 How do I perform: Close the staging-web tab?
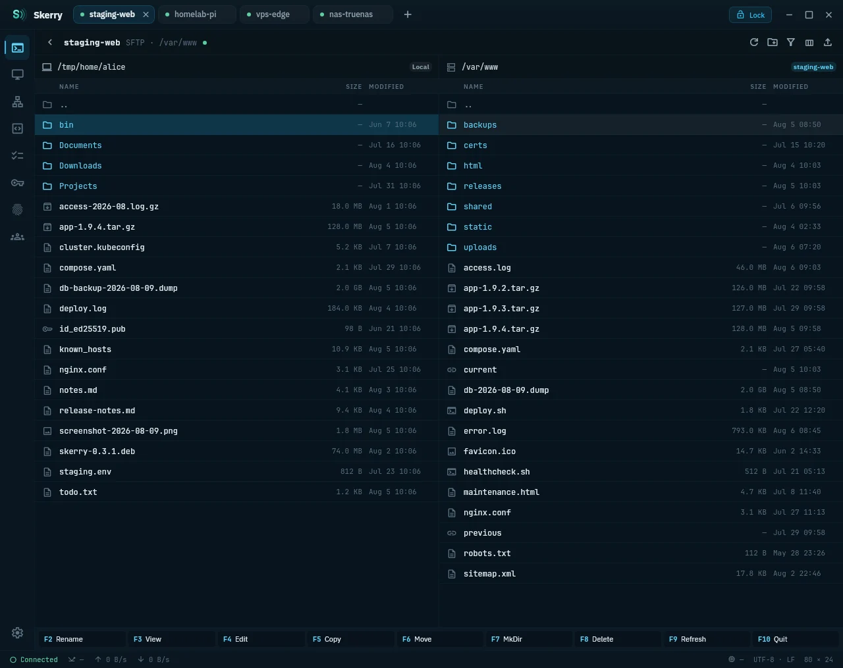(x=146, y=14)
